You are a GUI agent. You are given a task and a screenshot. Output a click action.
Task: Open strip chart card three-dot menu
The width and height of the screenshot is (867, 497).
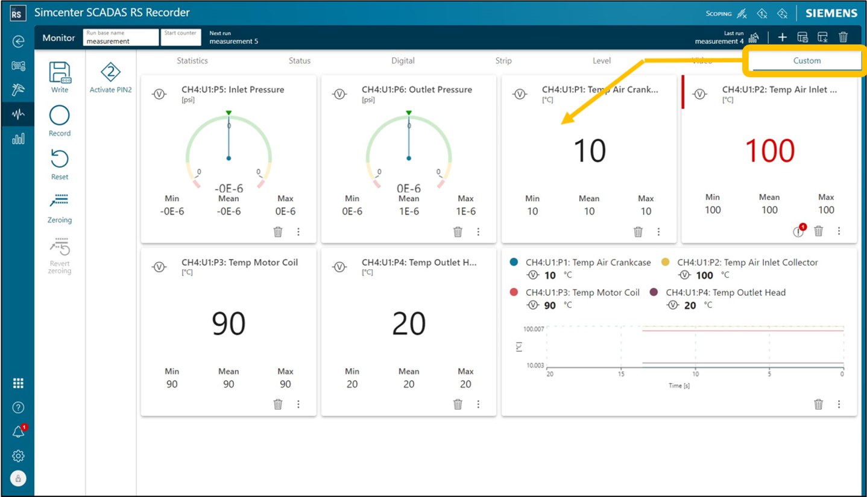(839, 405)
